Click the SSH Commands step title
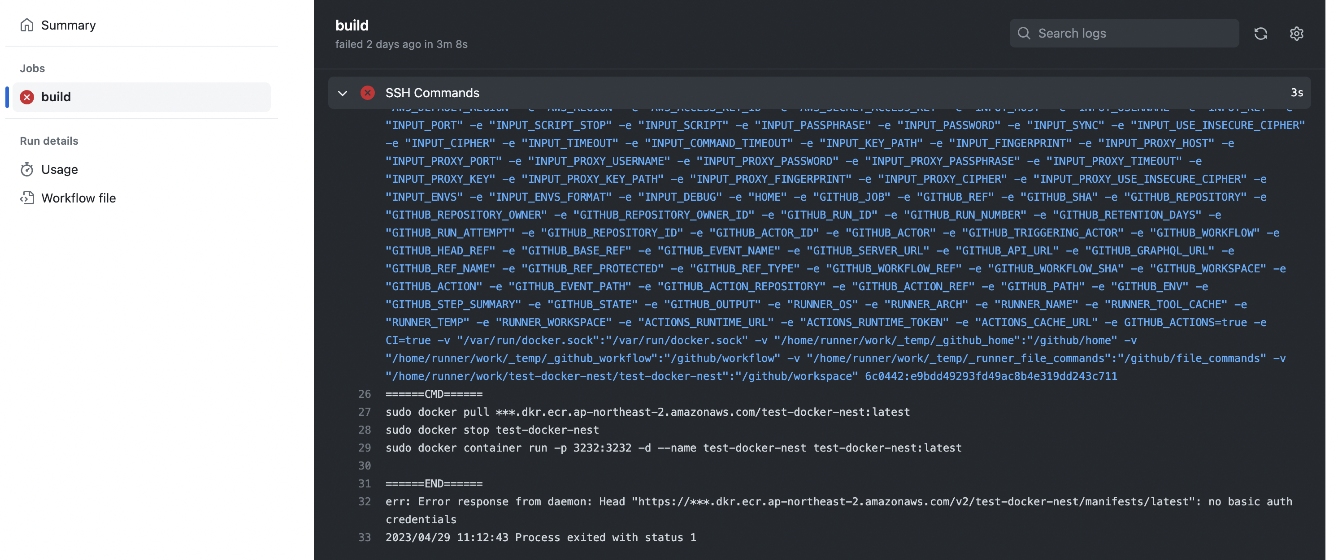1338x560 pixels. click(432, 93)
